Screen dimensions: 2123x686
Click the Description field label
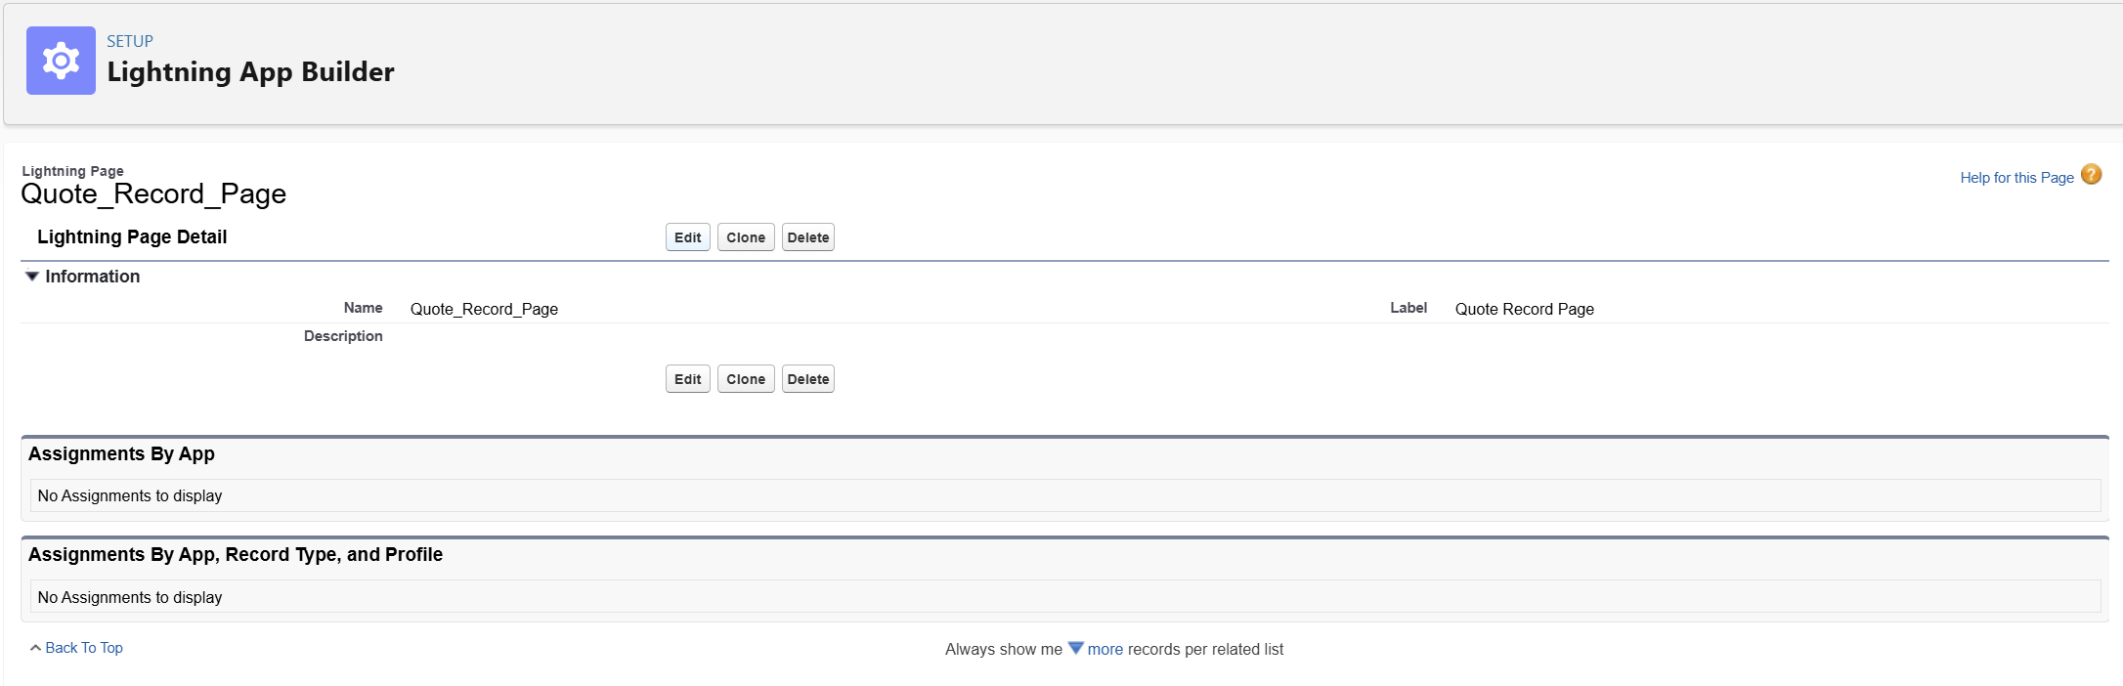343,336
